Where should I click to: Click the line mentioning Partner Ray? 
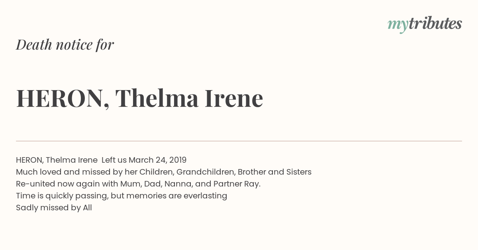point(138,184)
